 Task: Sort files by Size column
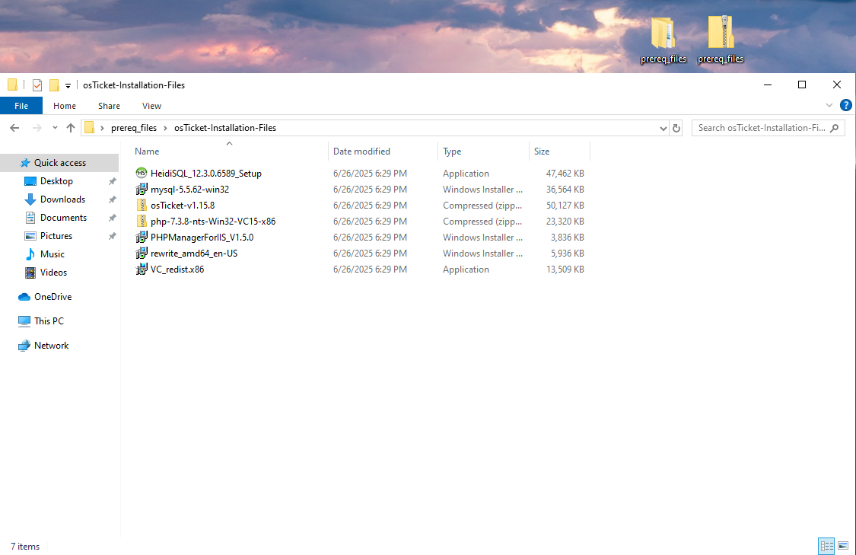point(559,152)
